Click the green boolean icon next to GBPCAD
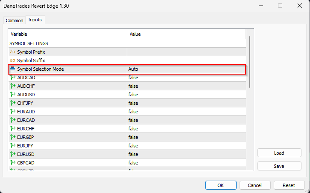The image size is (310, 193). (x=13, y=162)
